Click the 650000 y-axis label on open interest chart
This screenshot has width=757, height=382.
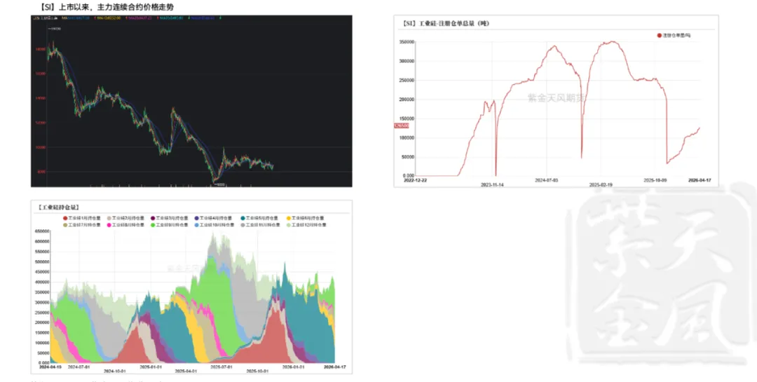click(41, 231)
